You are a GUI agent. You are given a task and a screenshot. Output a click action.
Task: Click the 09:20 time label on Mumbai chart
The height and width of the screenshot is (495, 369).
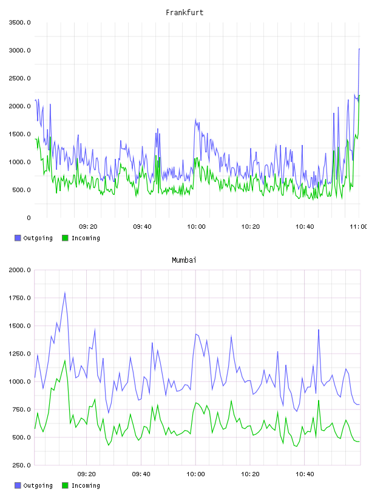pos(87,474)
